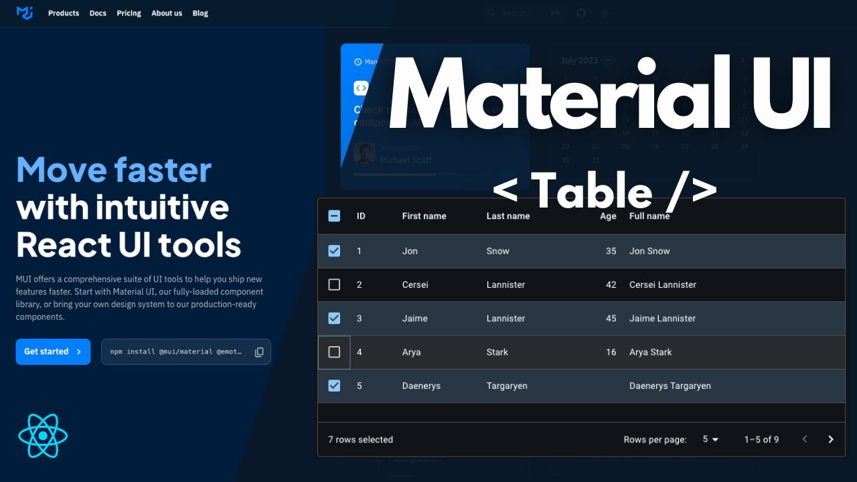Click the MUI logo in navbar
This screenshot has width=857, height=482.
(x=24, y=12)
